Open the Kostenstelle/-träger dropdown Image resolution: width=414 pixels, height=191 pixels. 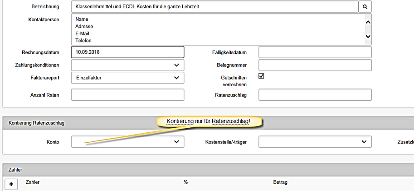315,142
